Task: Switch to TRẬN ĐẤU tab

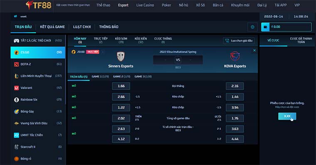Action: [x=23, y=27]
